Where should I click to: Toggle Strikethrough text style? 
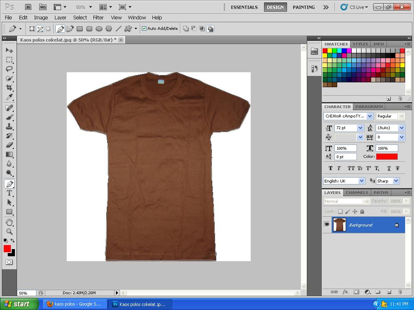pos(397,168)
